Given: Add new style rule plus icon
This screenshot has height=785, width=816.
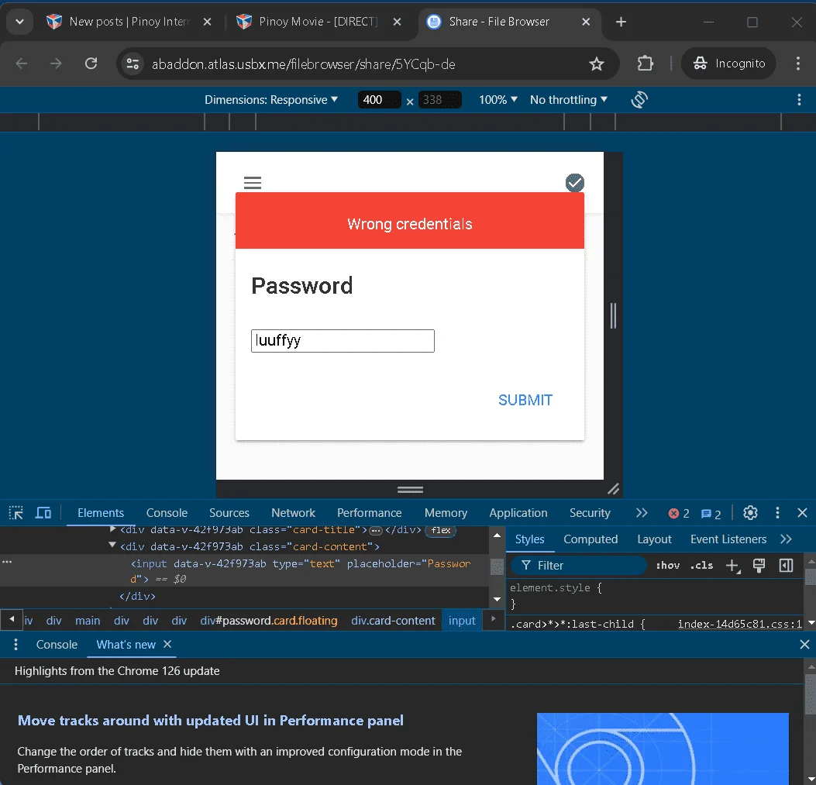Looking at the screenshot, I should pos(732,566).
